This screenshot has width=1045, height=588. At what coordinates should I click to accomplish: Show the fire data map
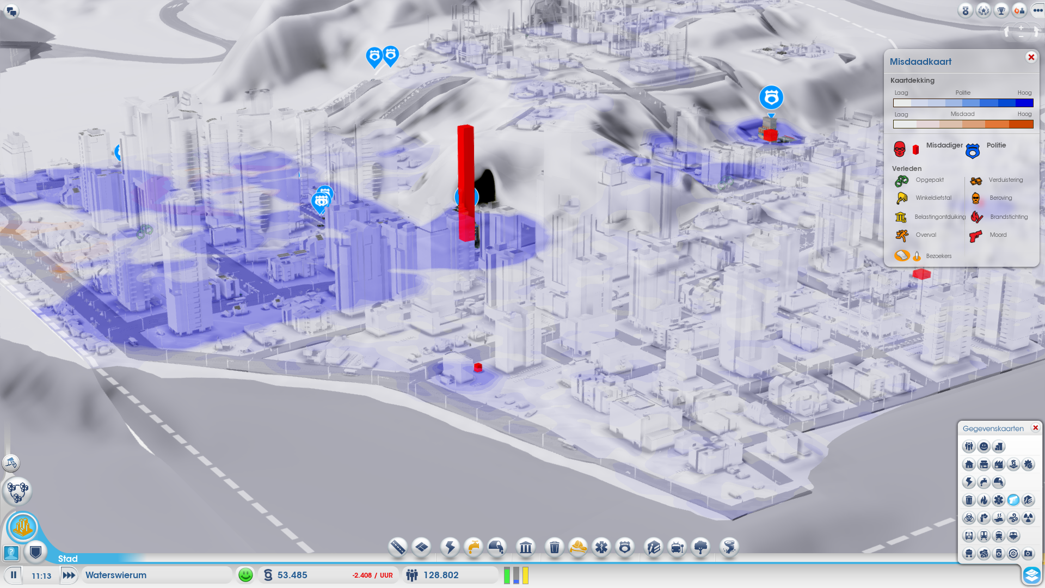(x=983, y=500)
